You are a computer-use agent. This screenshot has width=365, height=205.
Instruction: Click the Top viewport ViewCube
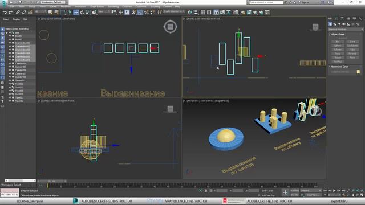coord(170,27)
